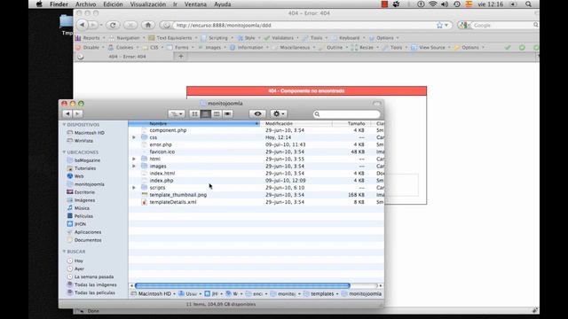This screenshot has width=568, height=319.
Task: Open Spotlight search in the menu bar
Action: pos(528,4)
